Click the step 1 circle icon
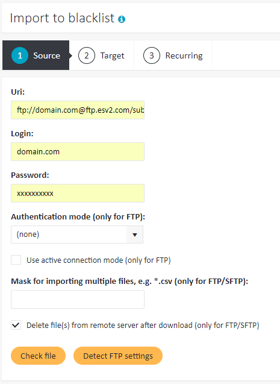The height and width of the screenshot is (384, 280). pyautogui.click(x=20, y=55)
